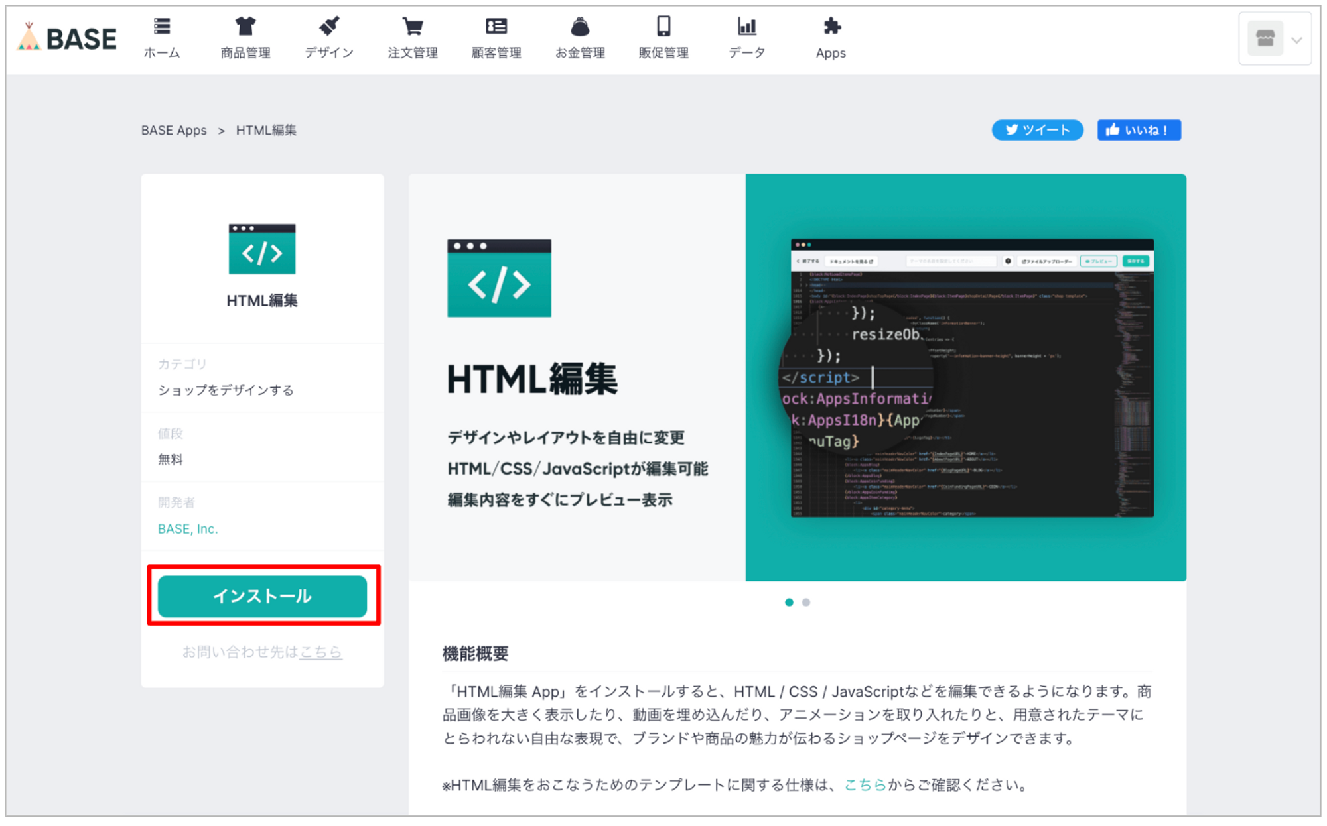1327x826 pixels.
Task: Click the large HTML編集 banner heading
Action: (x=532, y=379)
